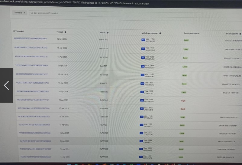Open the transaction link in the Rp191.722 row

pos(30,39)
